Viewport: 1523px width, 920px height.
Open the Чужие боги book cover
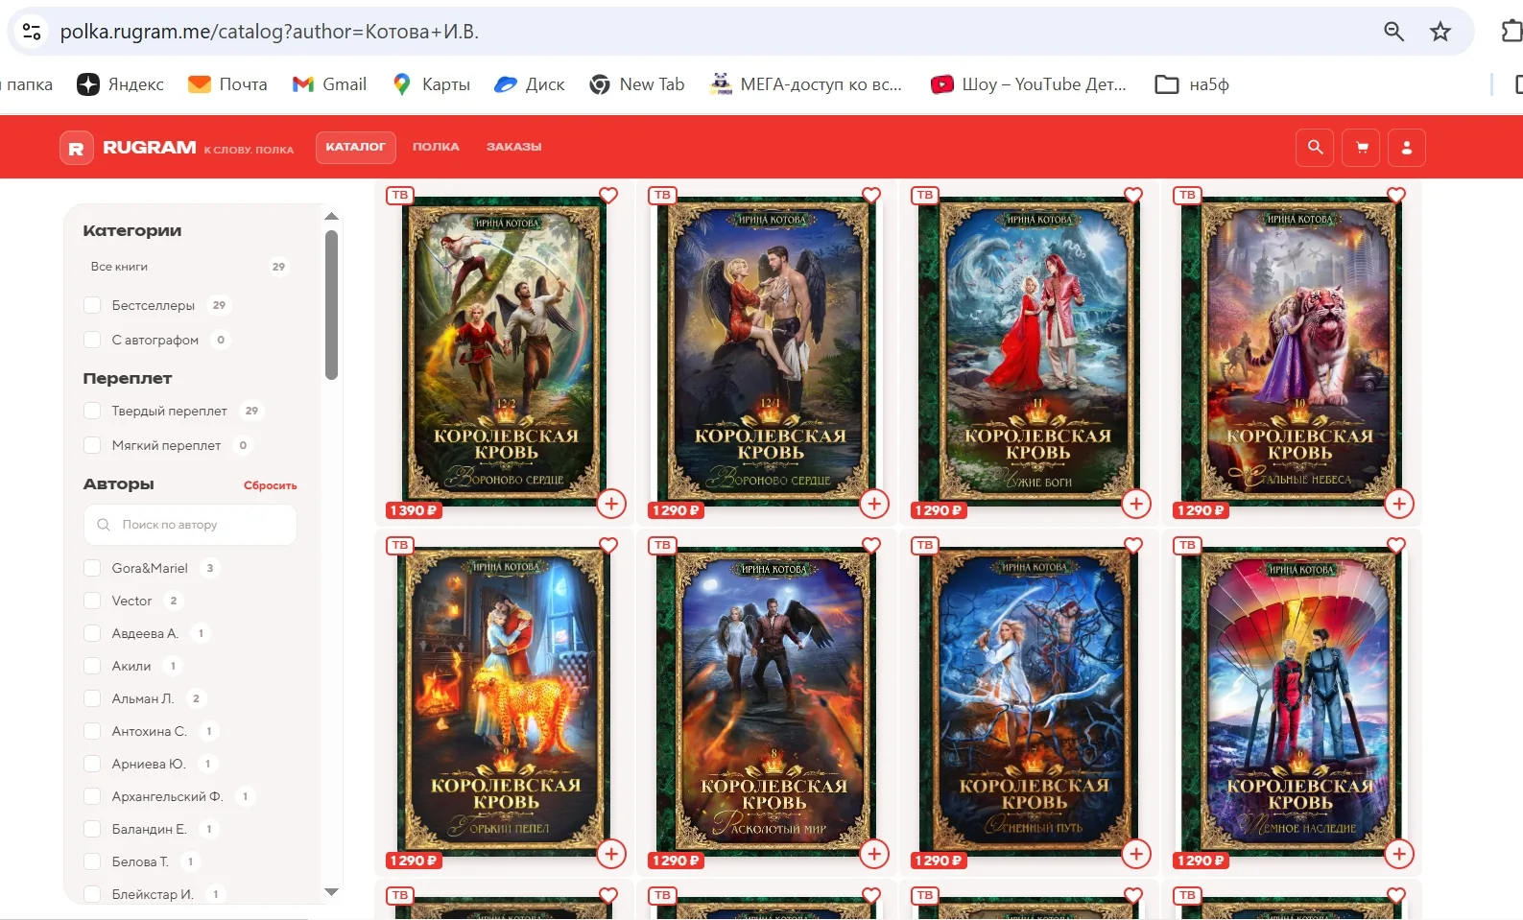coord(1028,350)
